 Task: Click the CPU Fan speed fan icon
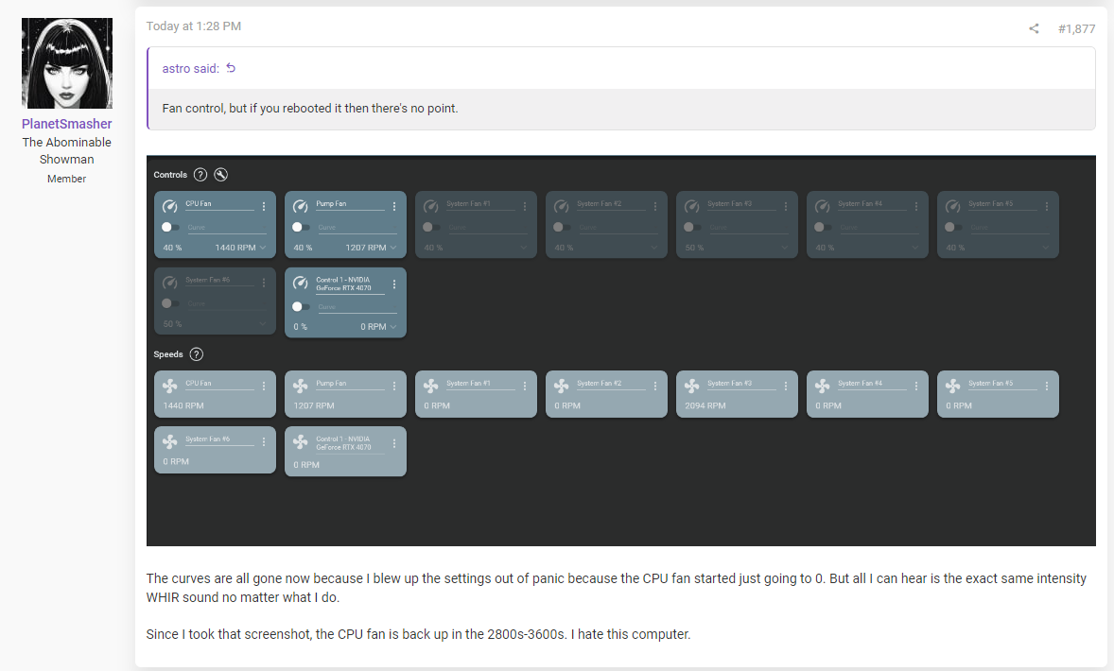(x=170, y=386)
